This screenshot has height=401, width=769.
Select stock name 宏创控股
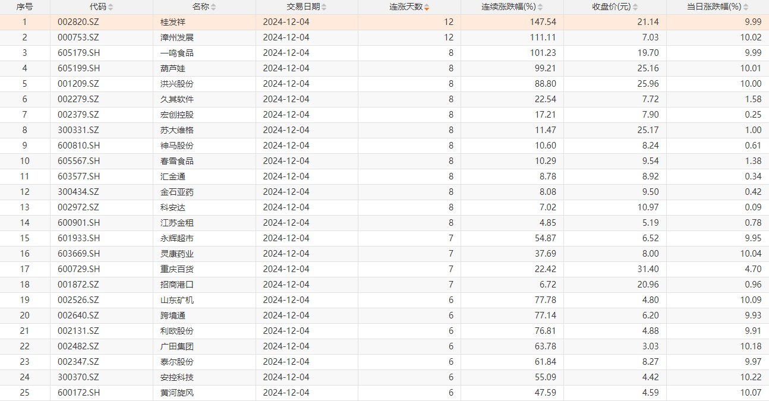pos(177,115)
